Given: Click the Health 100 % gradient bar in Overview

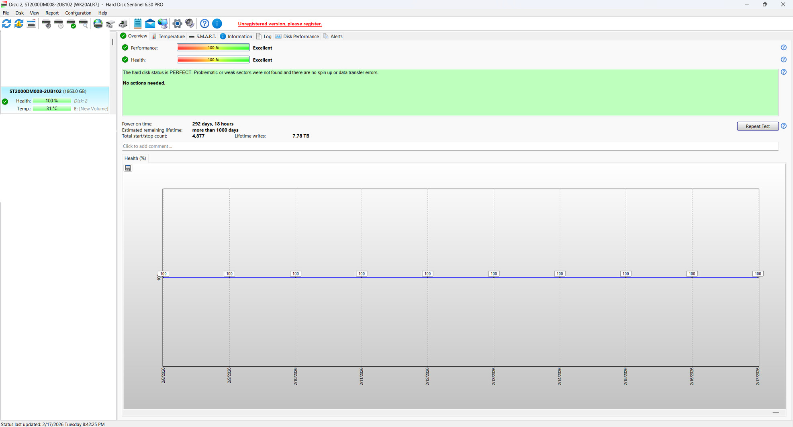Looking at the screenshot, I should [213, 60].
